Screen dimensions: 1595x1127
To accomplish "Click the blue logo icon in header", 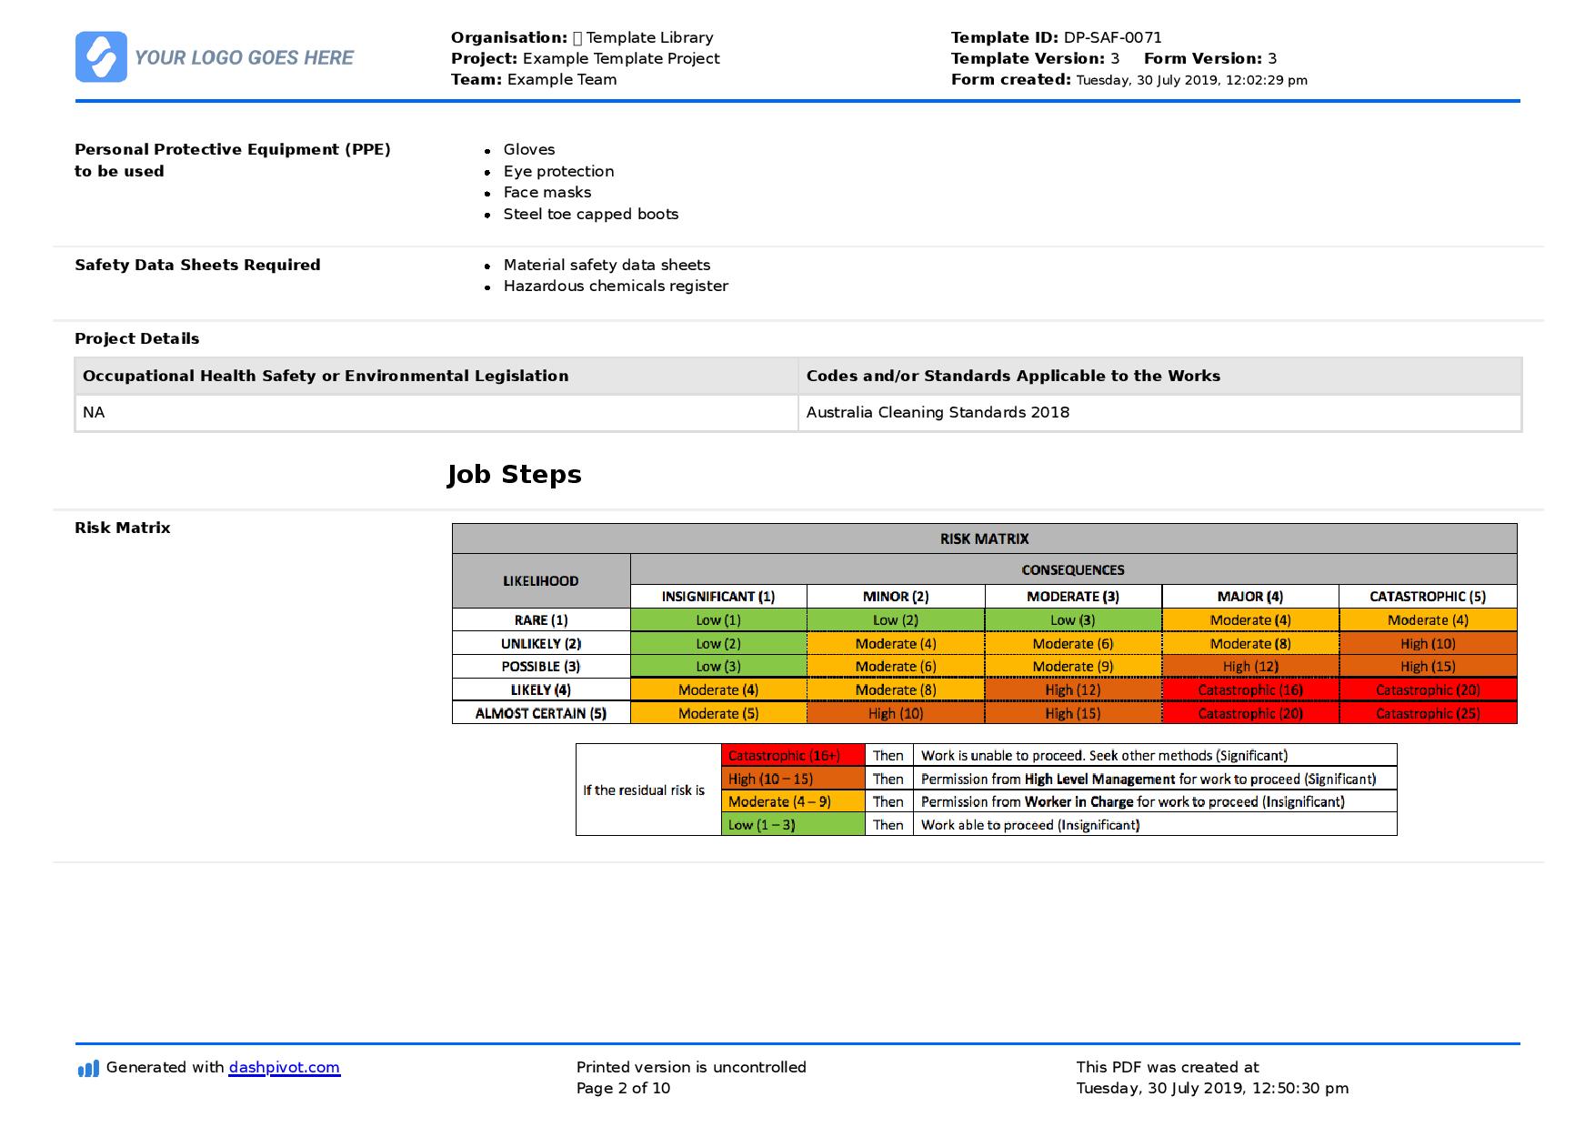I will tap(101, 57).
